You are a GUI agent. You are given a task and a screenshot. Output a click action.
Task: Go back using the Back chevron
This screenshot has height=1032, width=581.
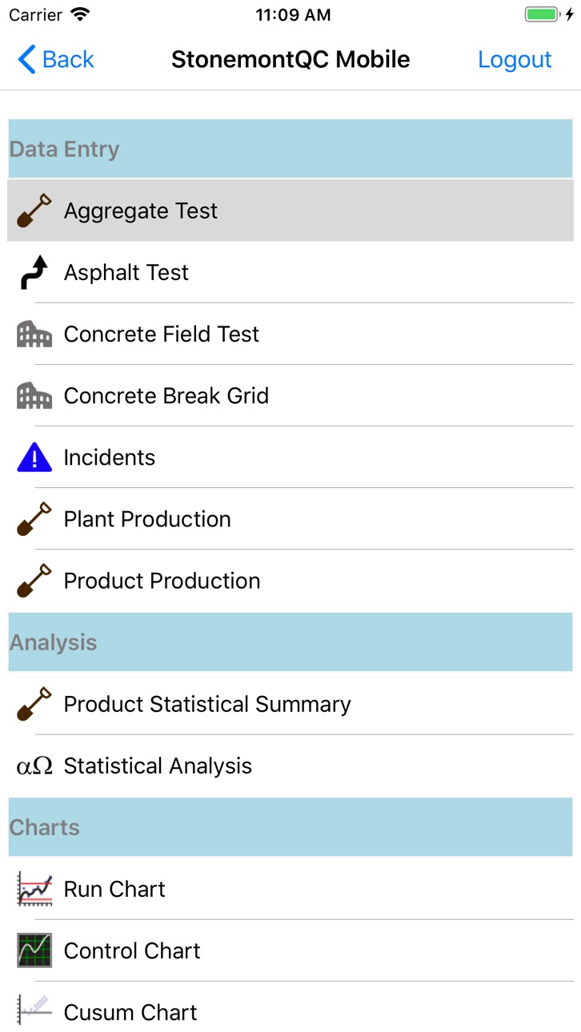click(x=56, y=59)
